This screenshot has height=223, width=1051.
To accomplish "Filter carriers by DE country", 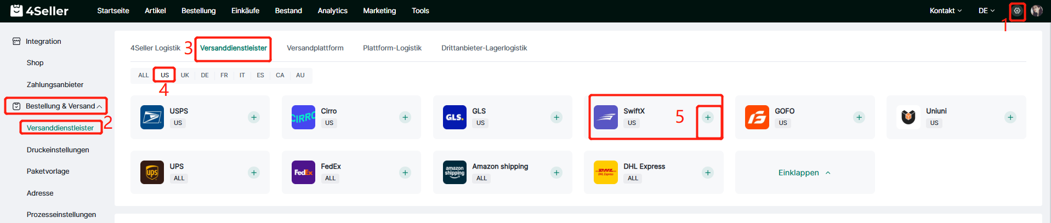I will [x=204, y=75].
